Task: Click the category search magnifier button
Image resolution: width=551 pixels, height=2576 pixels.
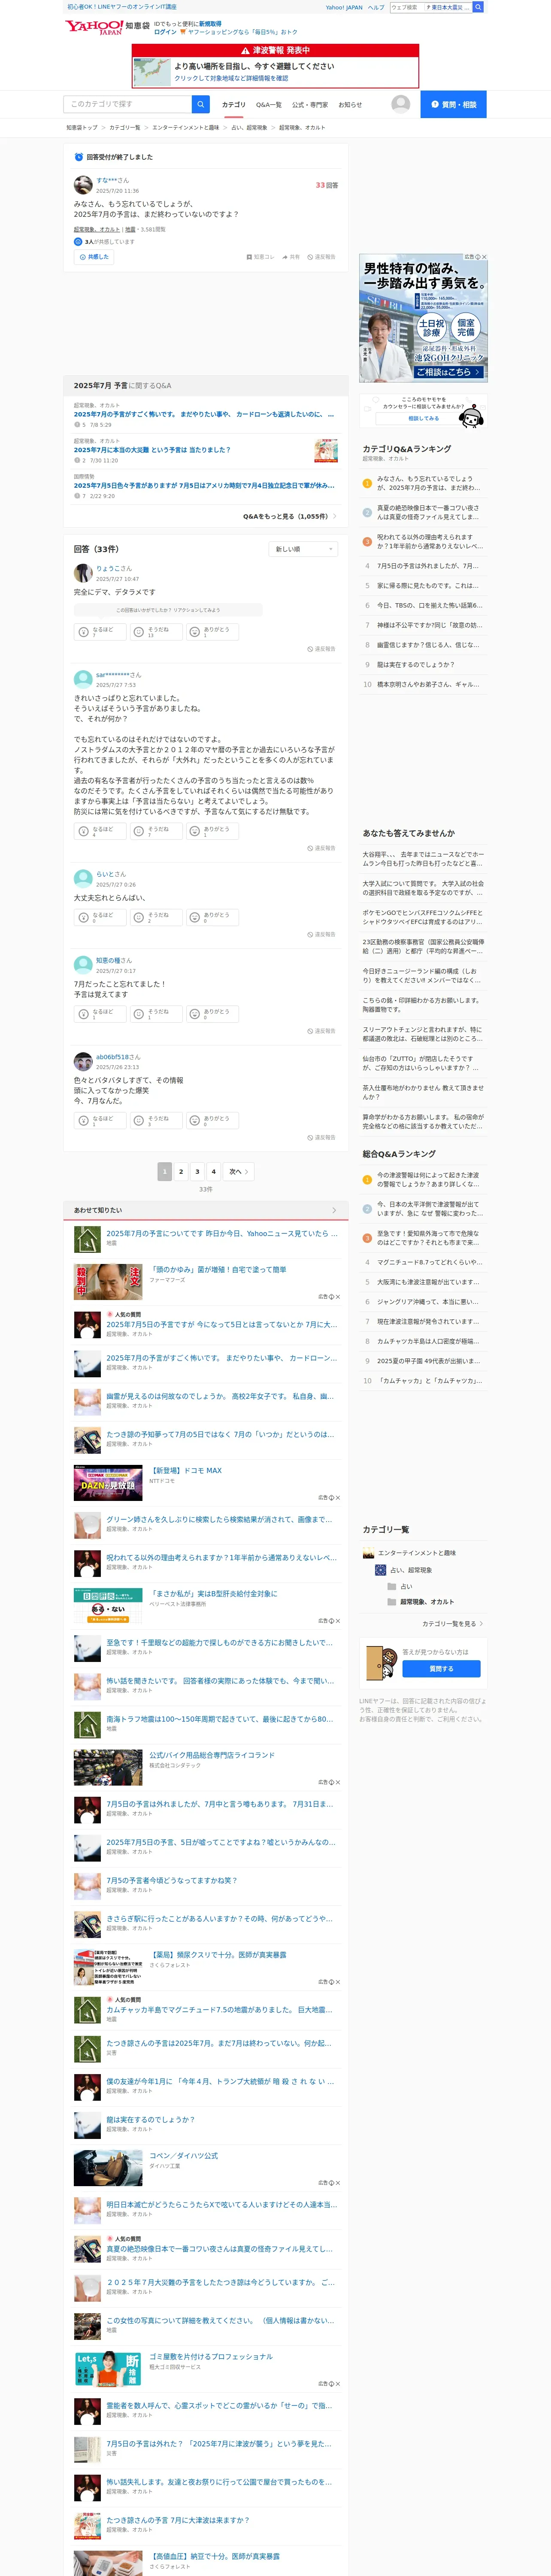Action: coord(200,104)
